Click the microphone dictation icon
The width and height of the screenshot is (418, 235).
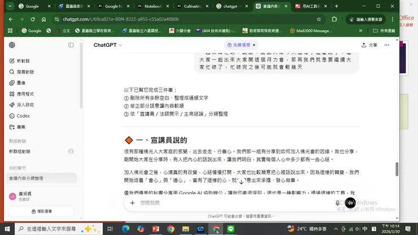337,203
